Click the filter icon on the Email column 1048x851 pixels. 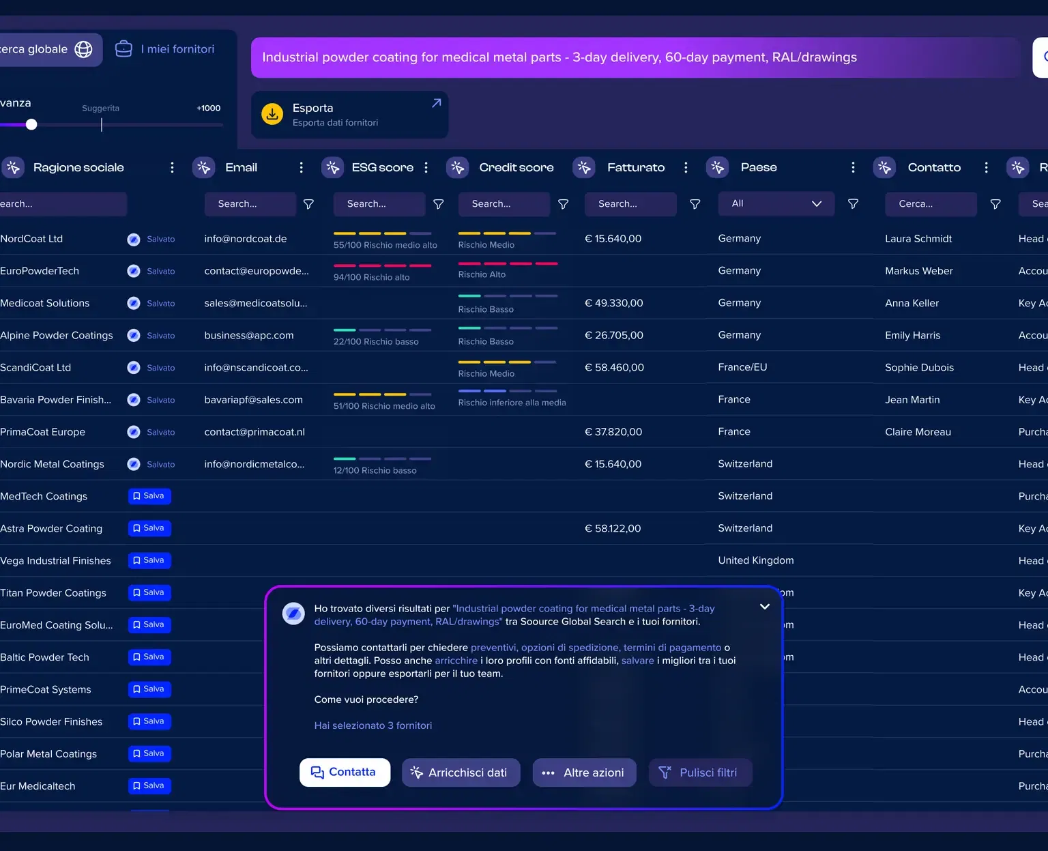[x=308, y=203]
